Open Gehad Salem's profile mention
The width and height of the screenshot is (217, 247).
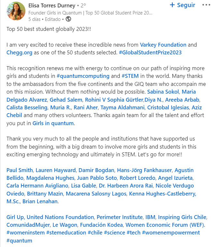click(66, 100)
